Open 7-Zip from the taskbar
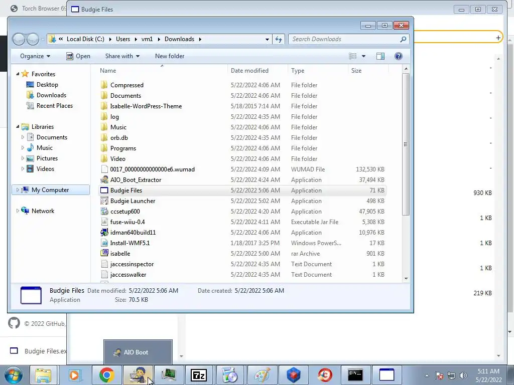 pyautogui.click(x=199, y=375)
